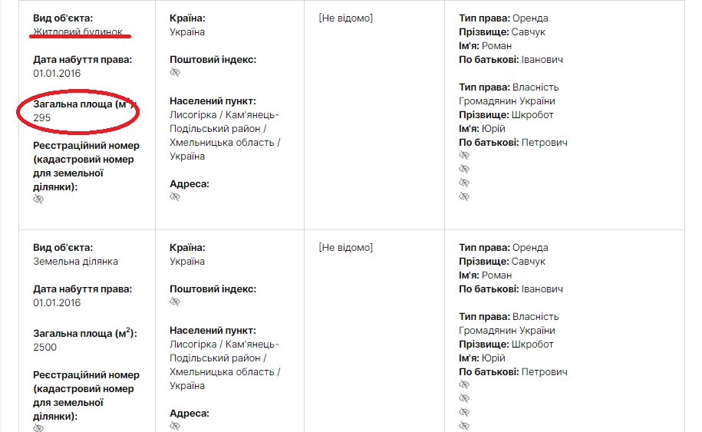Click last hidden-eye icon in house row owner cell
The height and width of the screenshot is (432, 702).
point(463,197)
